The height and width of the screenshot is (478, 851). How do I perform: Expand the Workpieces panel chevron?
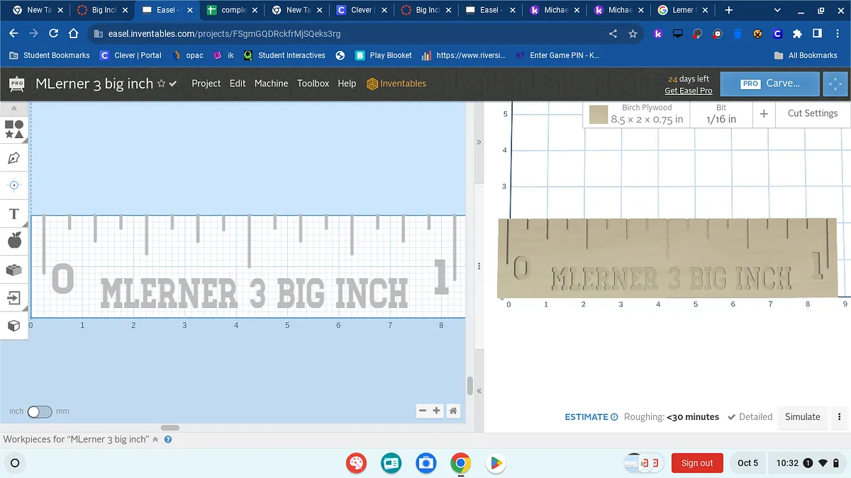[x=155, y=440]
